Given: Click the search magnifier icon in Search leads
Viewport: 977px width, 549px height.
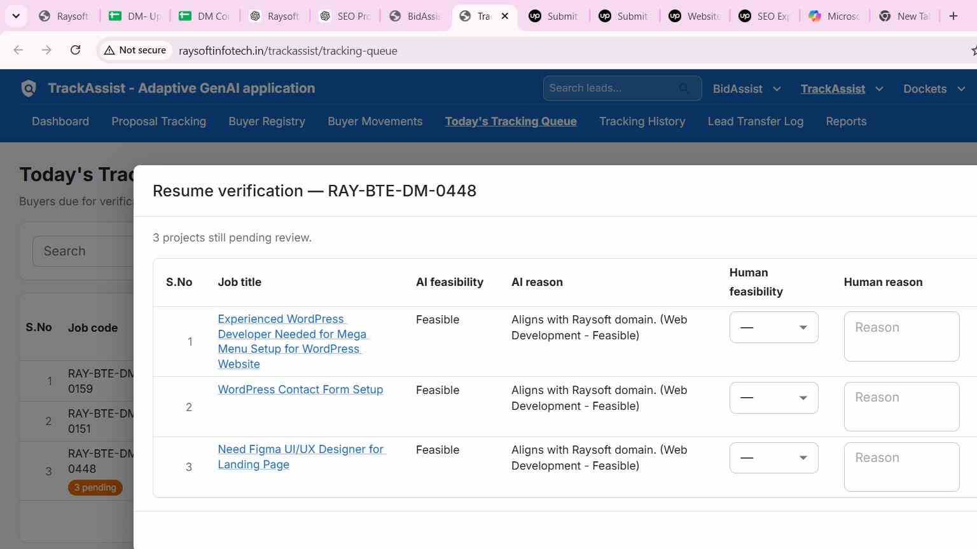Looking at the screenshot, I should (x=684, y=88).
